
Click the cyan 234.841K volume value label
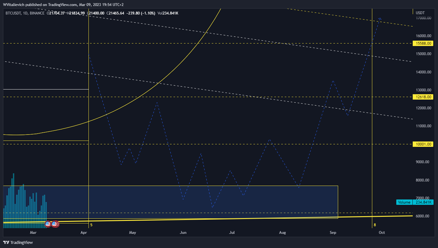[423, 202]
